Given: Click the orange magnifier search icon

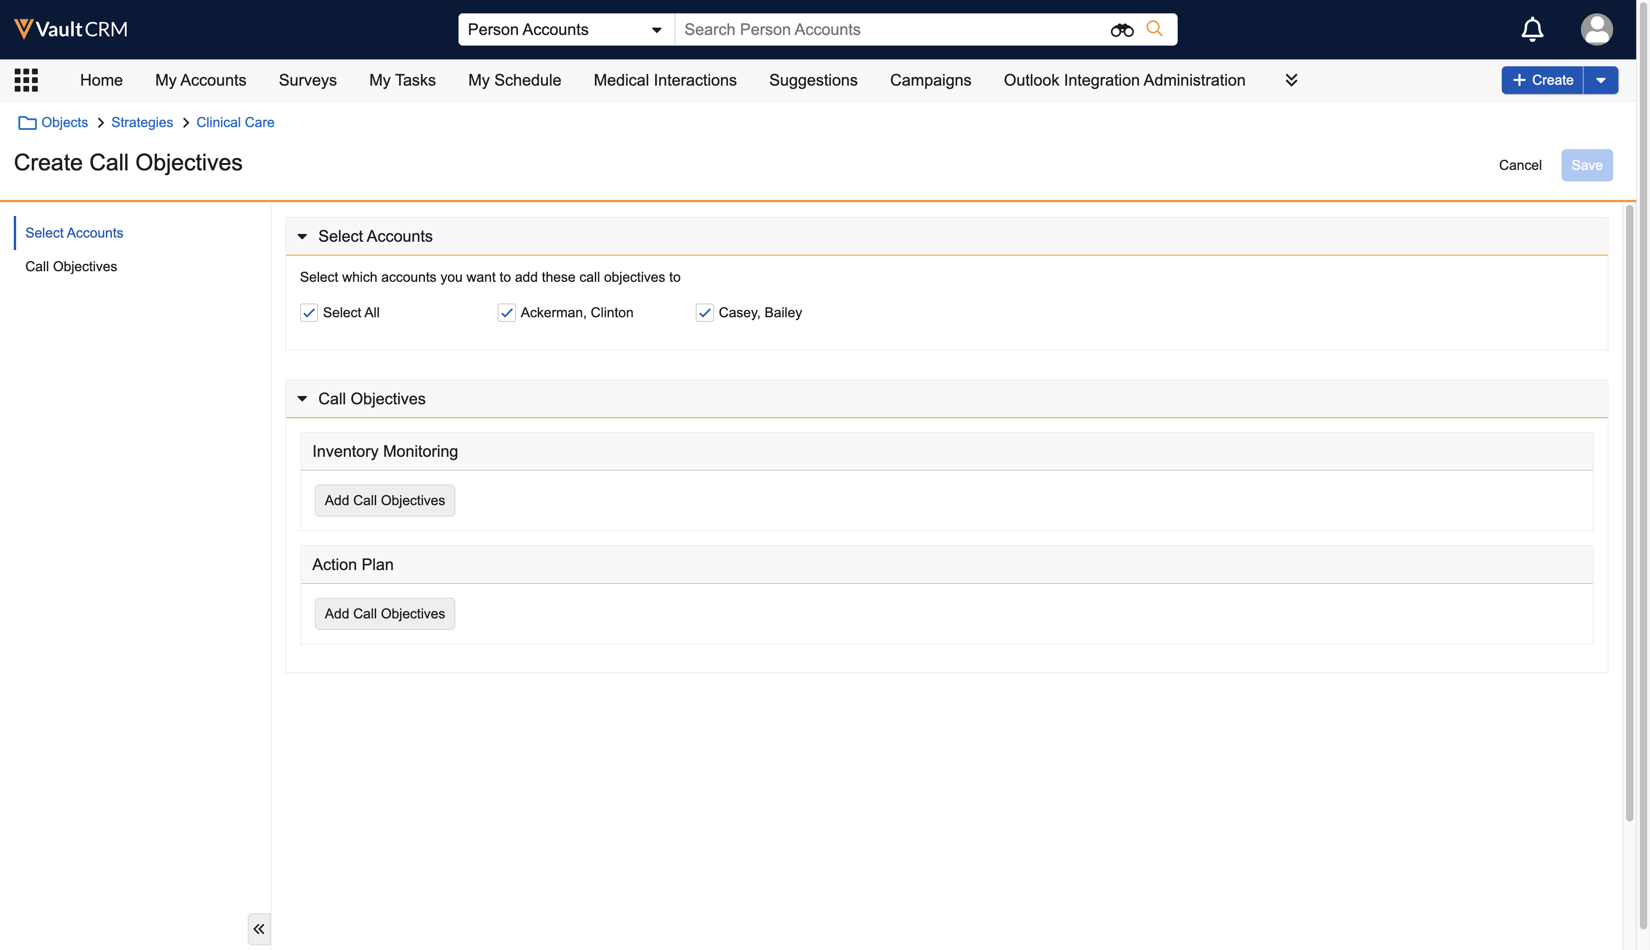Looking at the screenshot, I should [1154, 29].
